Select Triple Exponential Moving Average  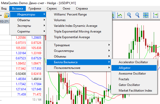click(x=79, y=31)
